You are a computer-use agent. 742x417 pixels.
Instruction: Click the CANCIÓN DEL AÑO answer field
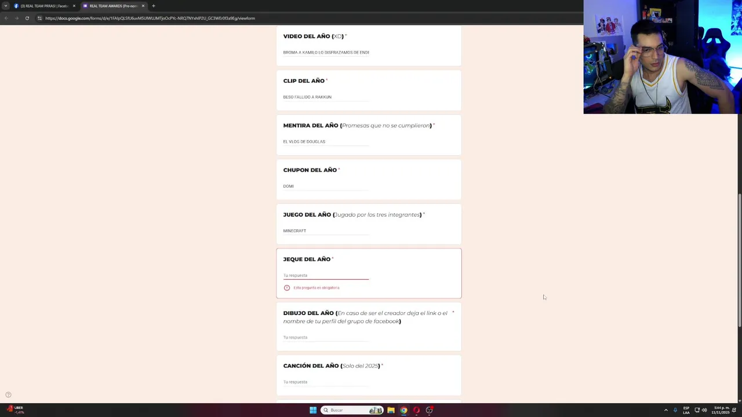click(x=326, y=382)
